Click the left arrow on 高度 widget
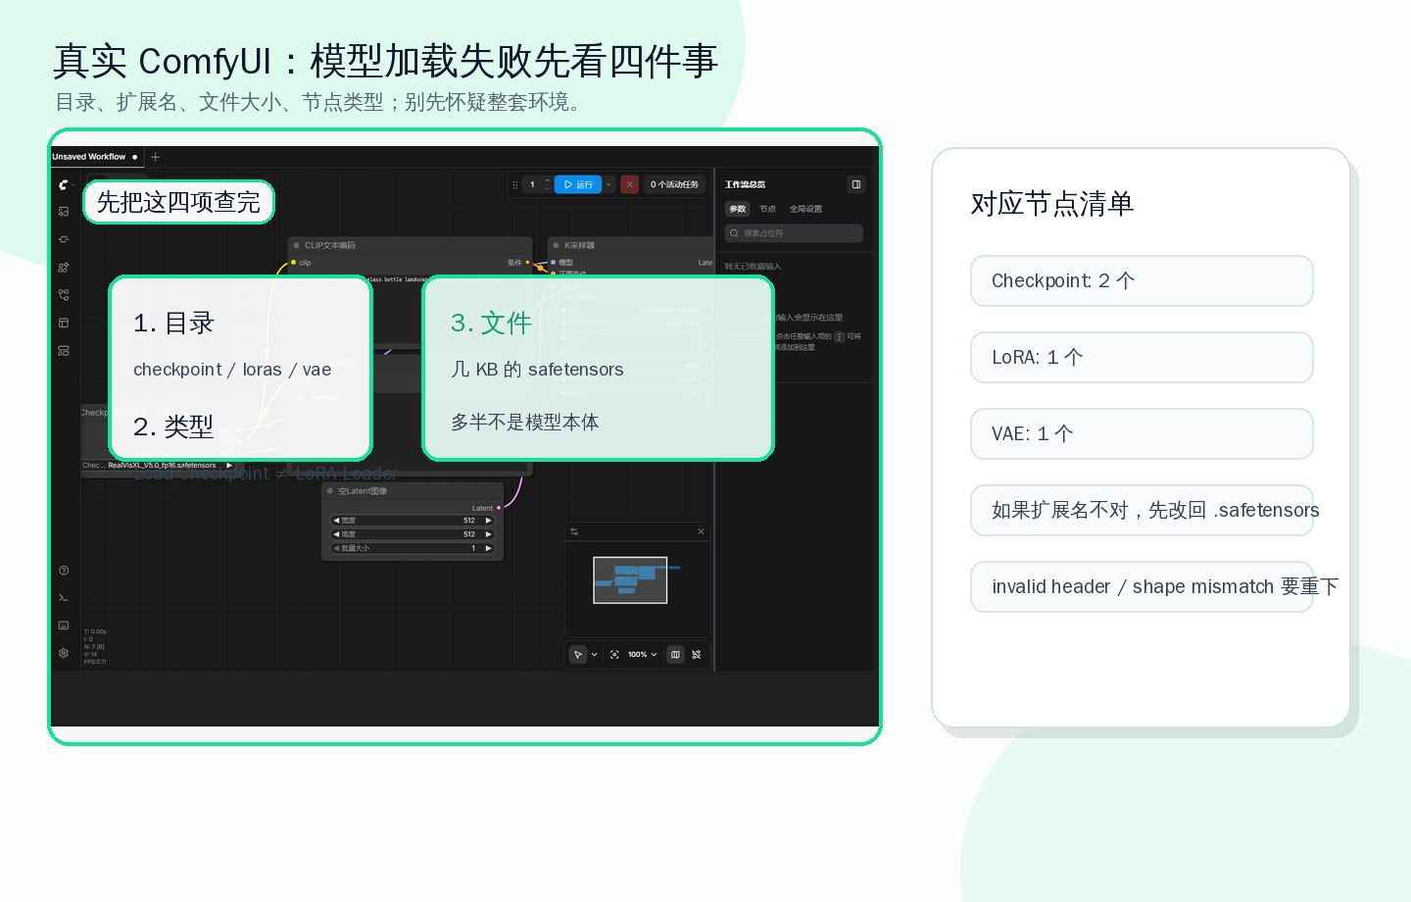Screen dimensions: 1411x902 (336, 534)
